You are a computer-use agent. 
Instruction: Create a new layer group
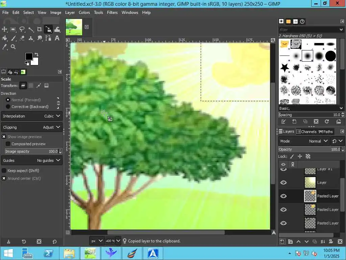290,242
